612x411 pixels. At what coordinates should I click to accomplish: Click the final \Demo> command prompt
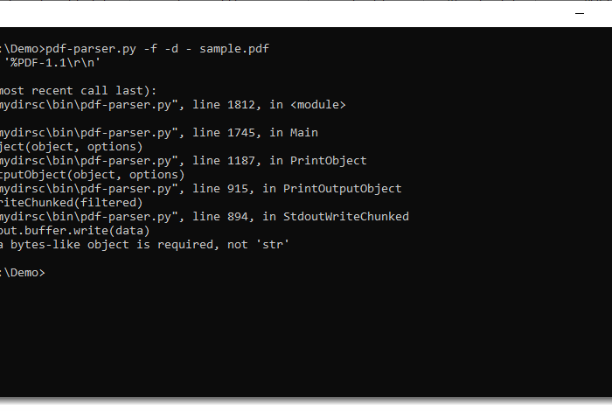[23, 273]
